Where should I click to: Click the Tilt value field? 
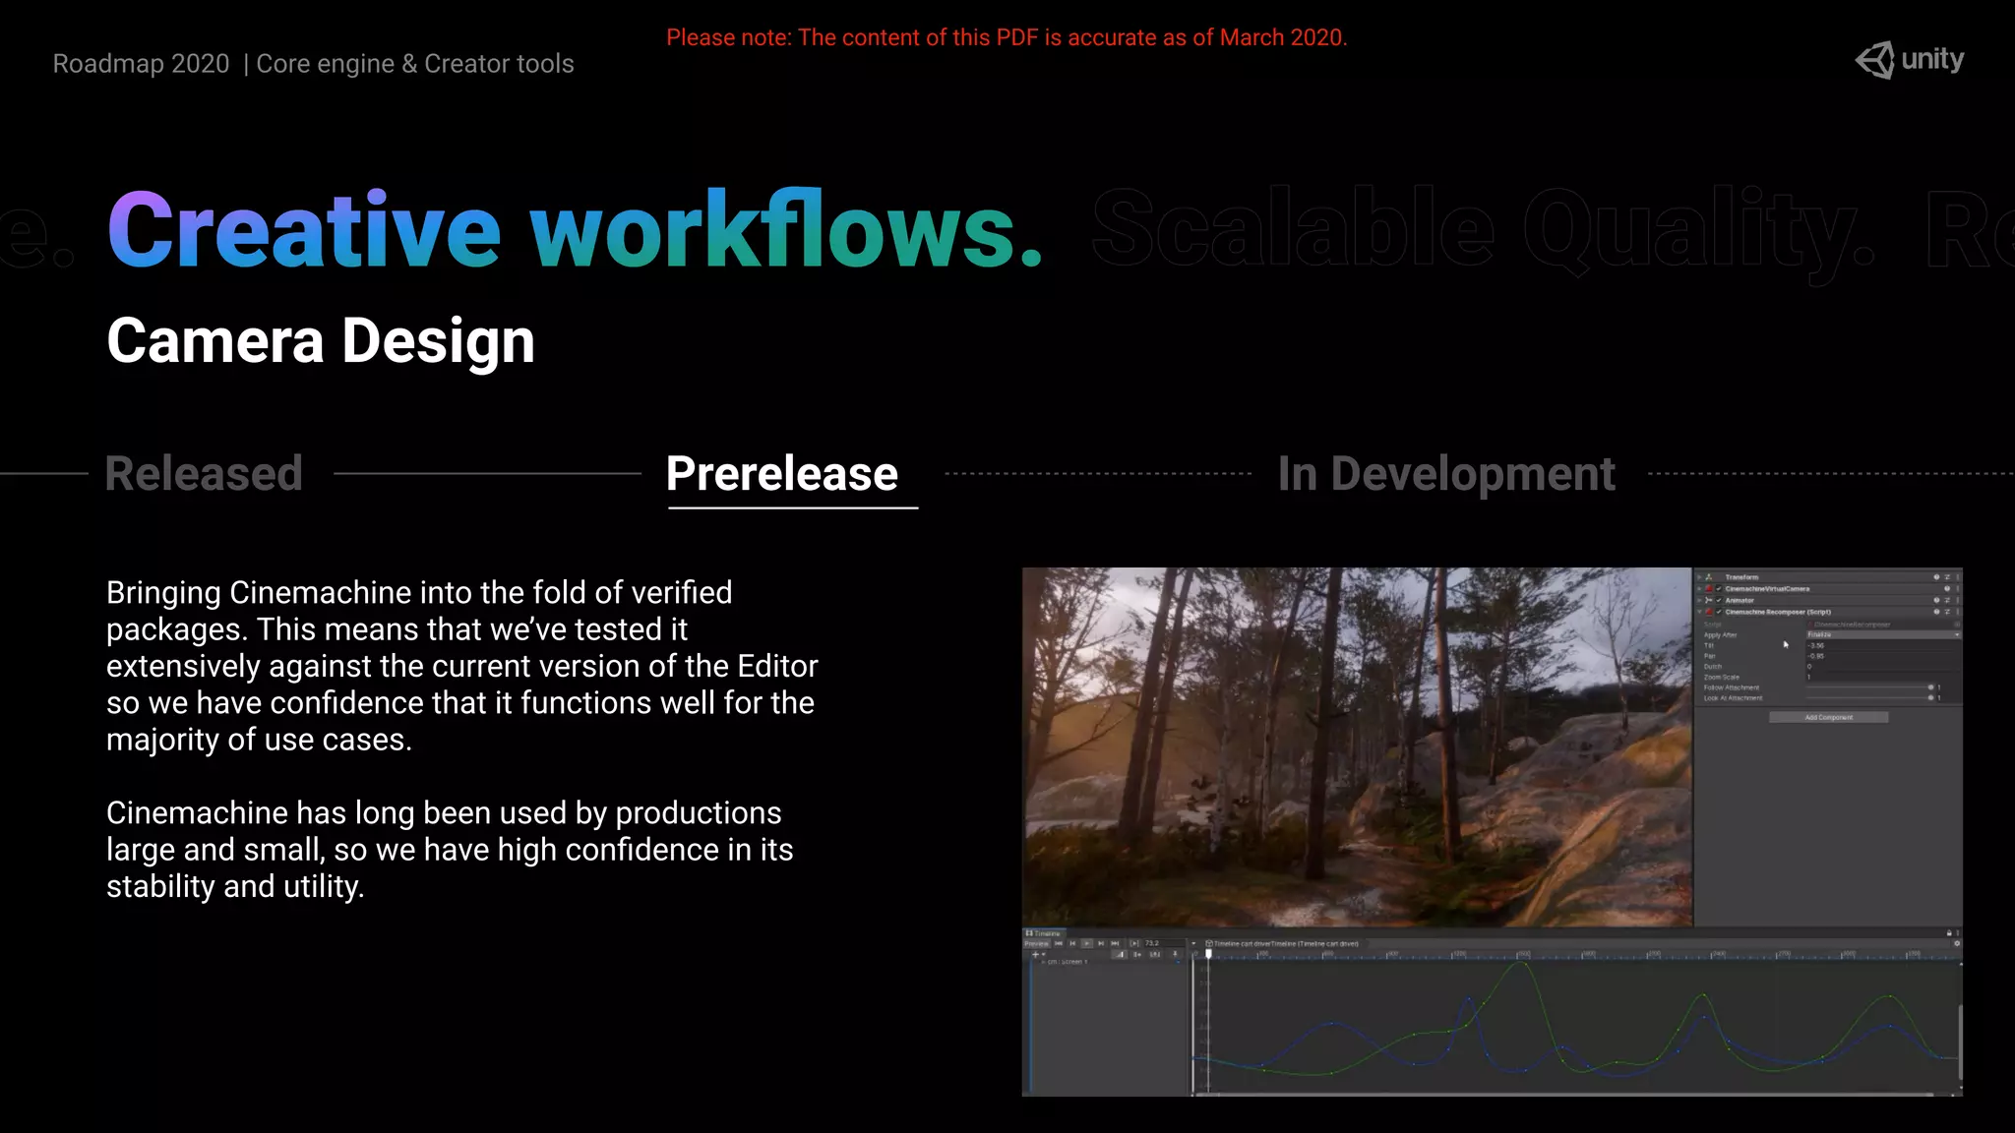click(x=1883, y=645)
